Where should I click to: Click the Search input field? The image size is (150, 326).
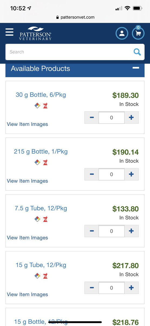tap(69, 52)
